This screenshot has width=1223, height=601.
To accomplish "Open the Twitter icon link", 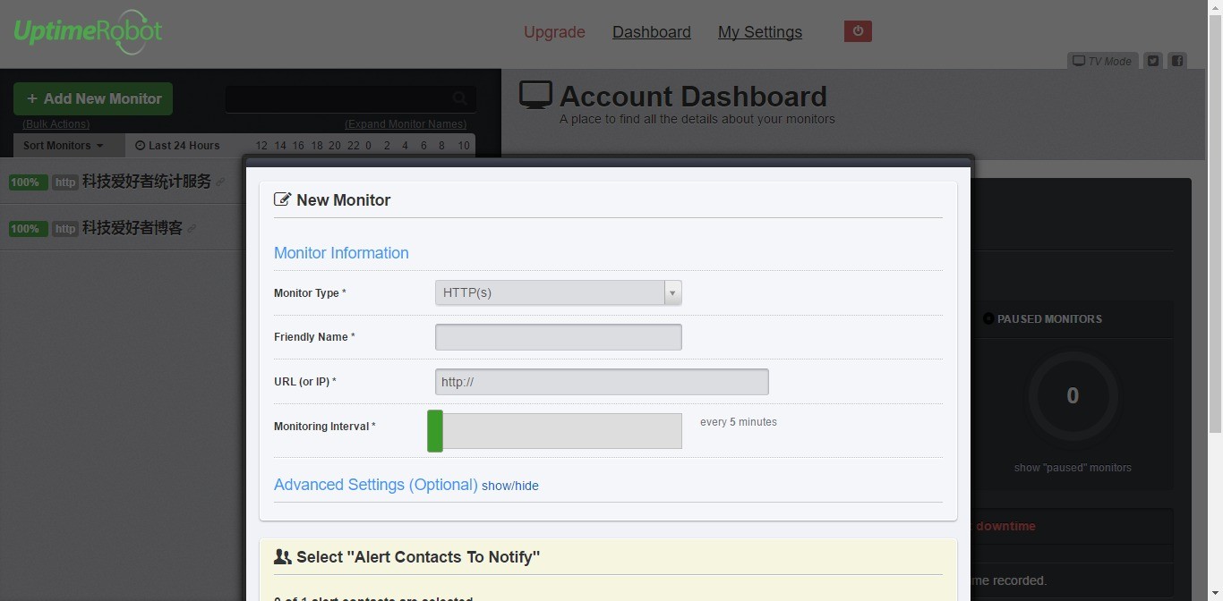I will [1153, 61].
